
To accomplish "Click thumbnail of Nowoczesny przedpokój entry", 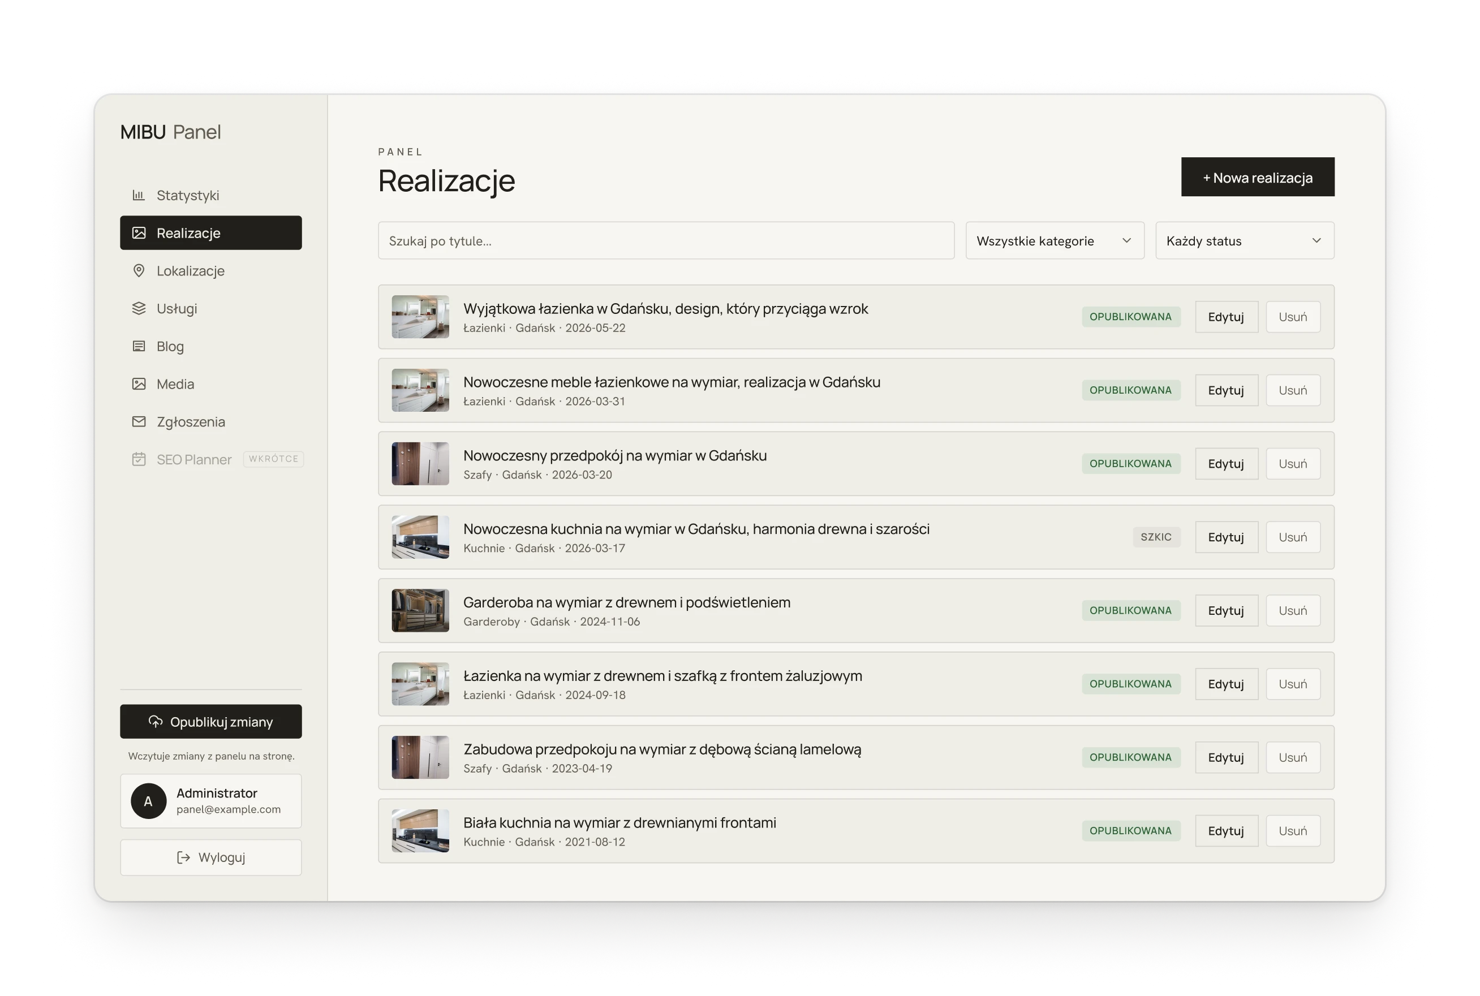I will [420, 464].
